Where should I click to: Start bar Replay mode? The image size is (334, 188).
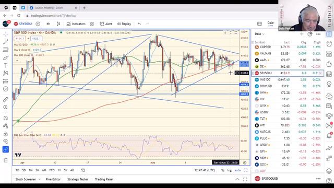point(124,24)
